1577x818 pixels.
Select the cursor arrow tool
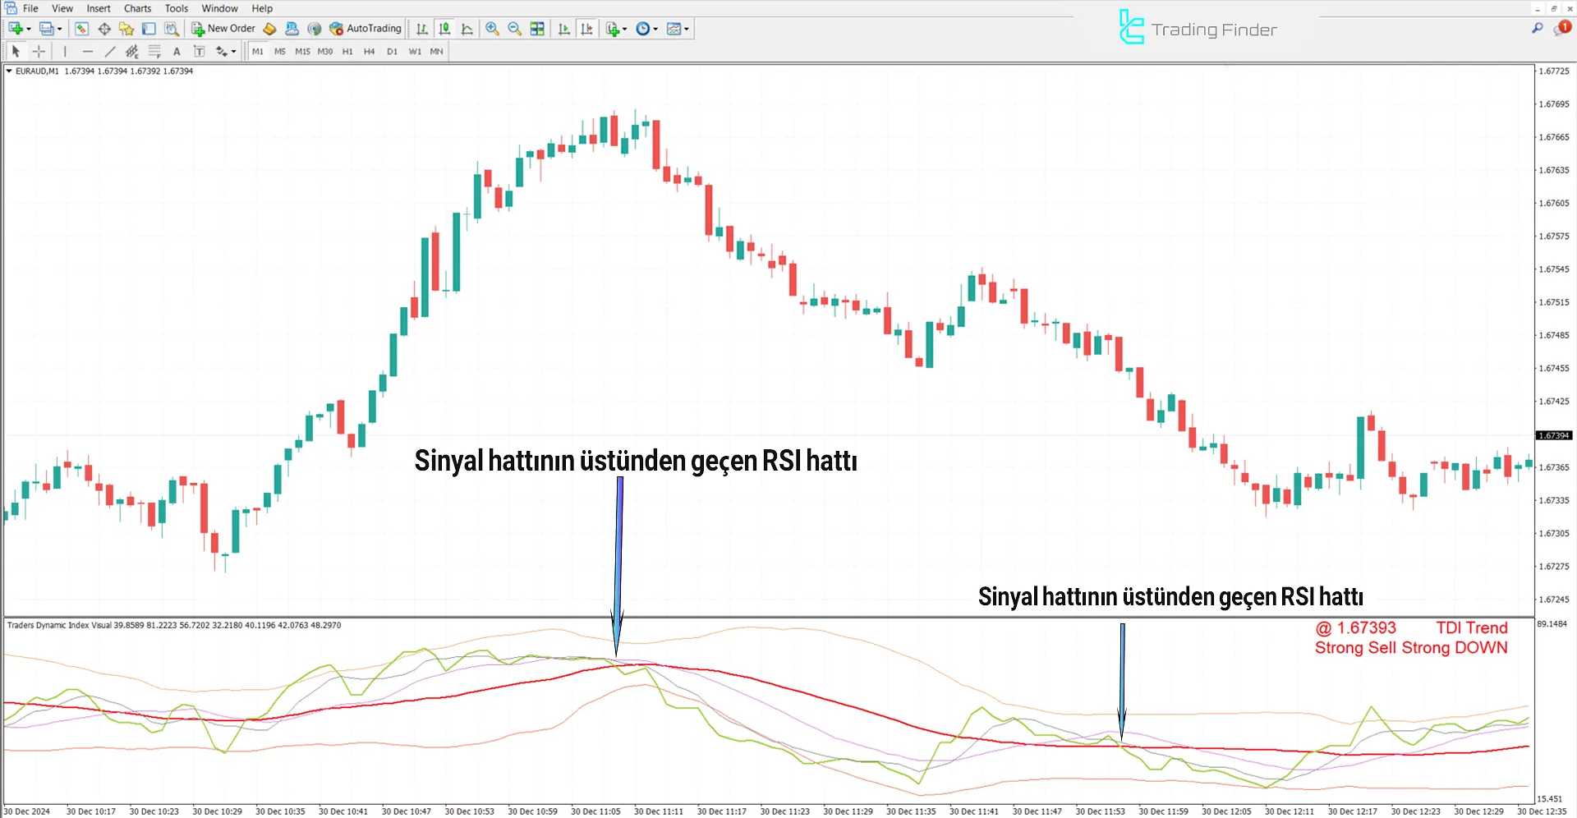click(16, 51)
